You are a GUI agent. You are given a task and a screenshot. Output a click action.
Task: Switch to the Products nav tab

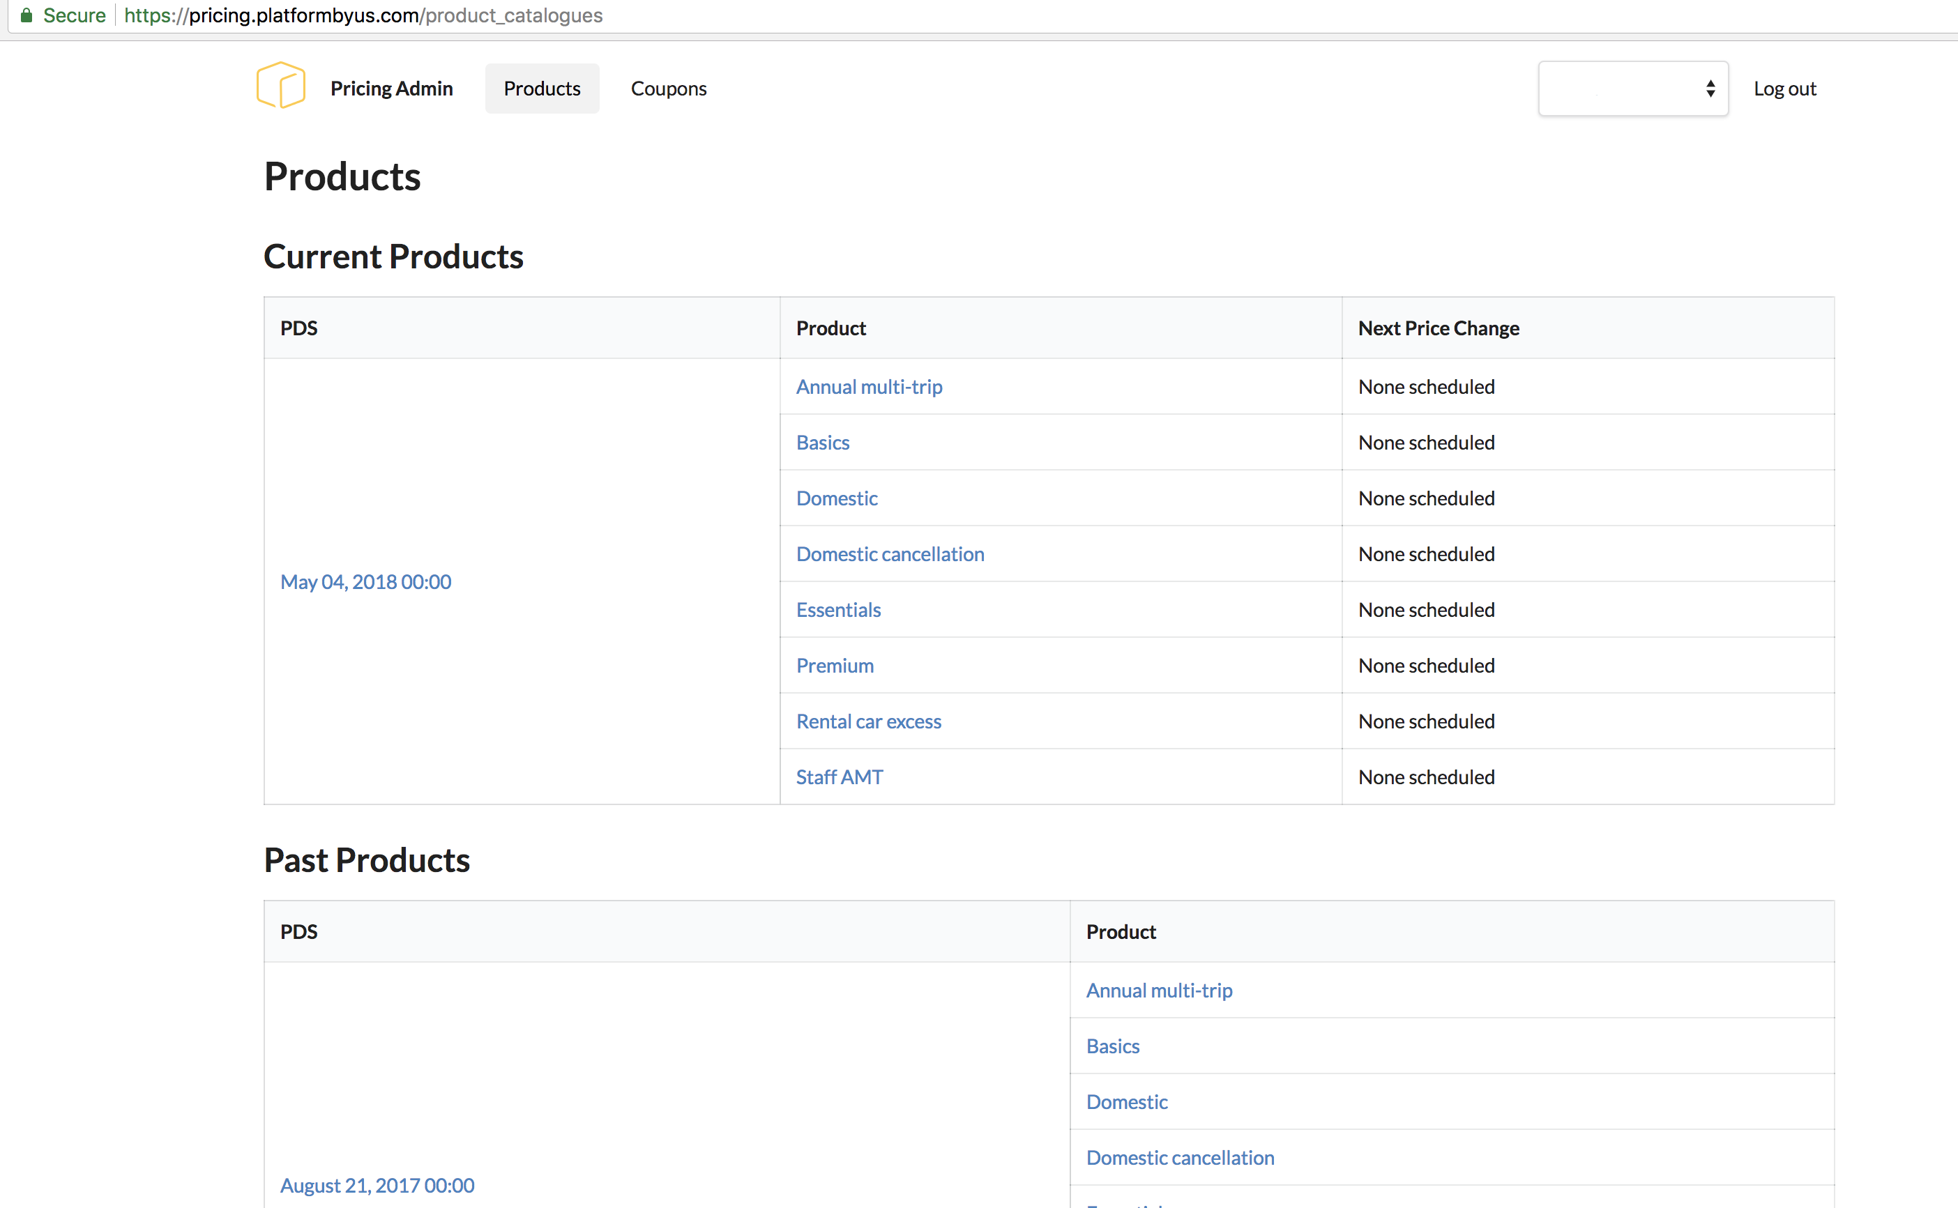[541, 89]
